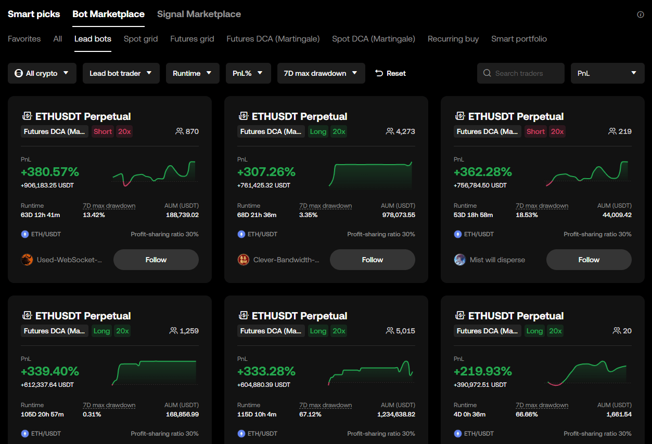Open the Recurring buy sub-tab

click(453, 39)
